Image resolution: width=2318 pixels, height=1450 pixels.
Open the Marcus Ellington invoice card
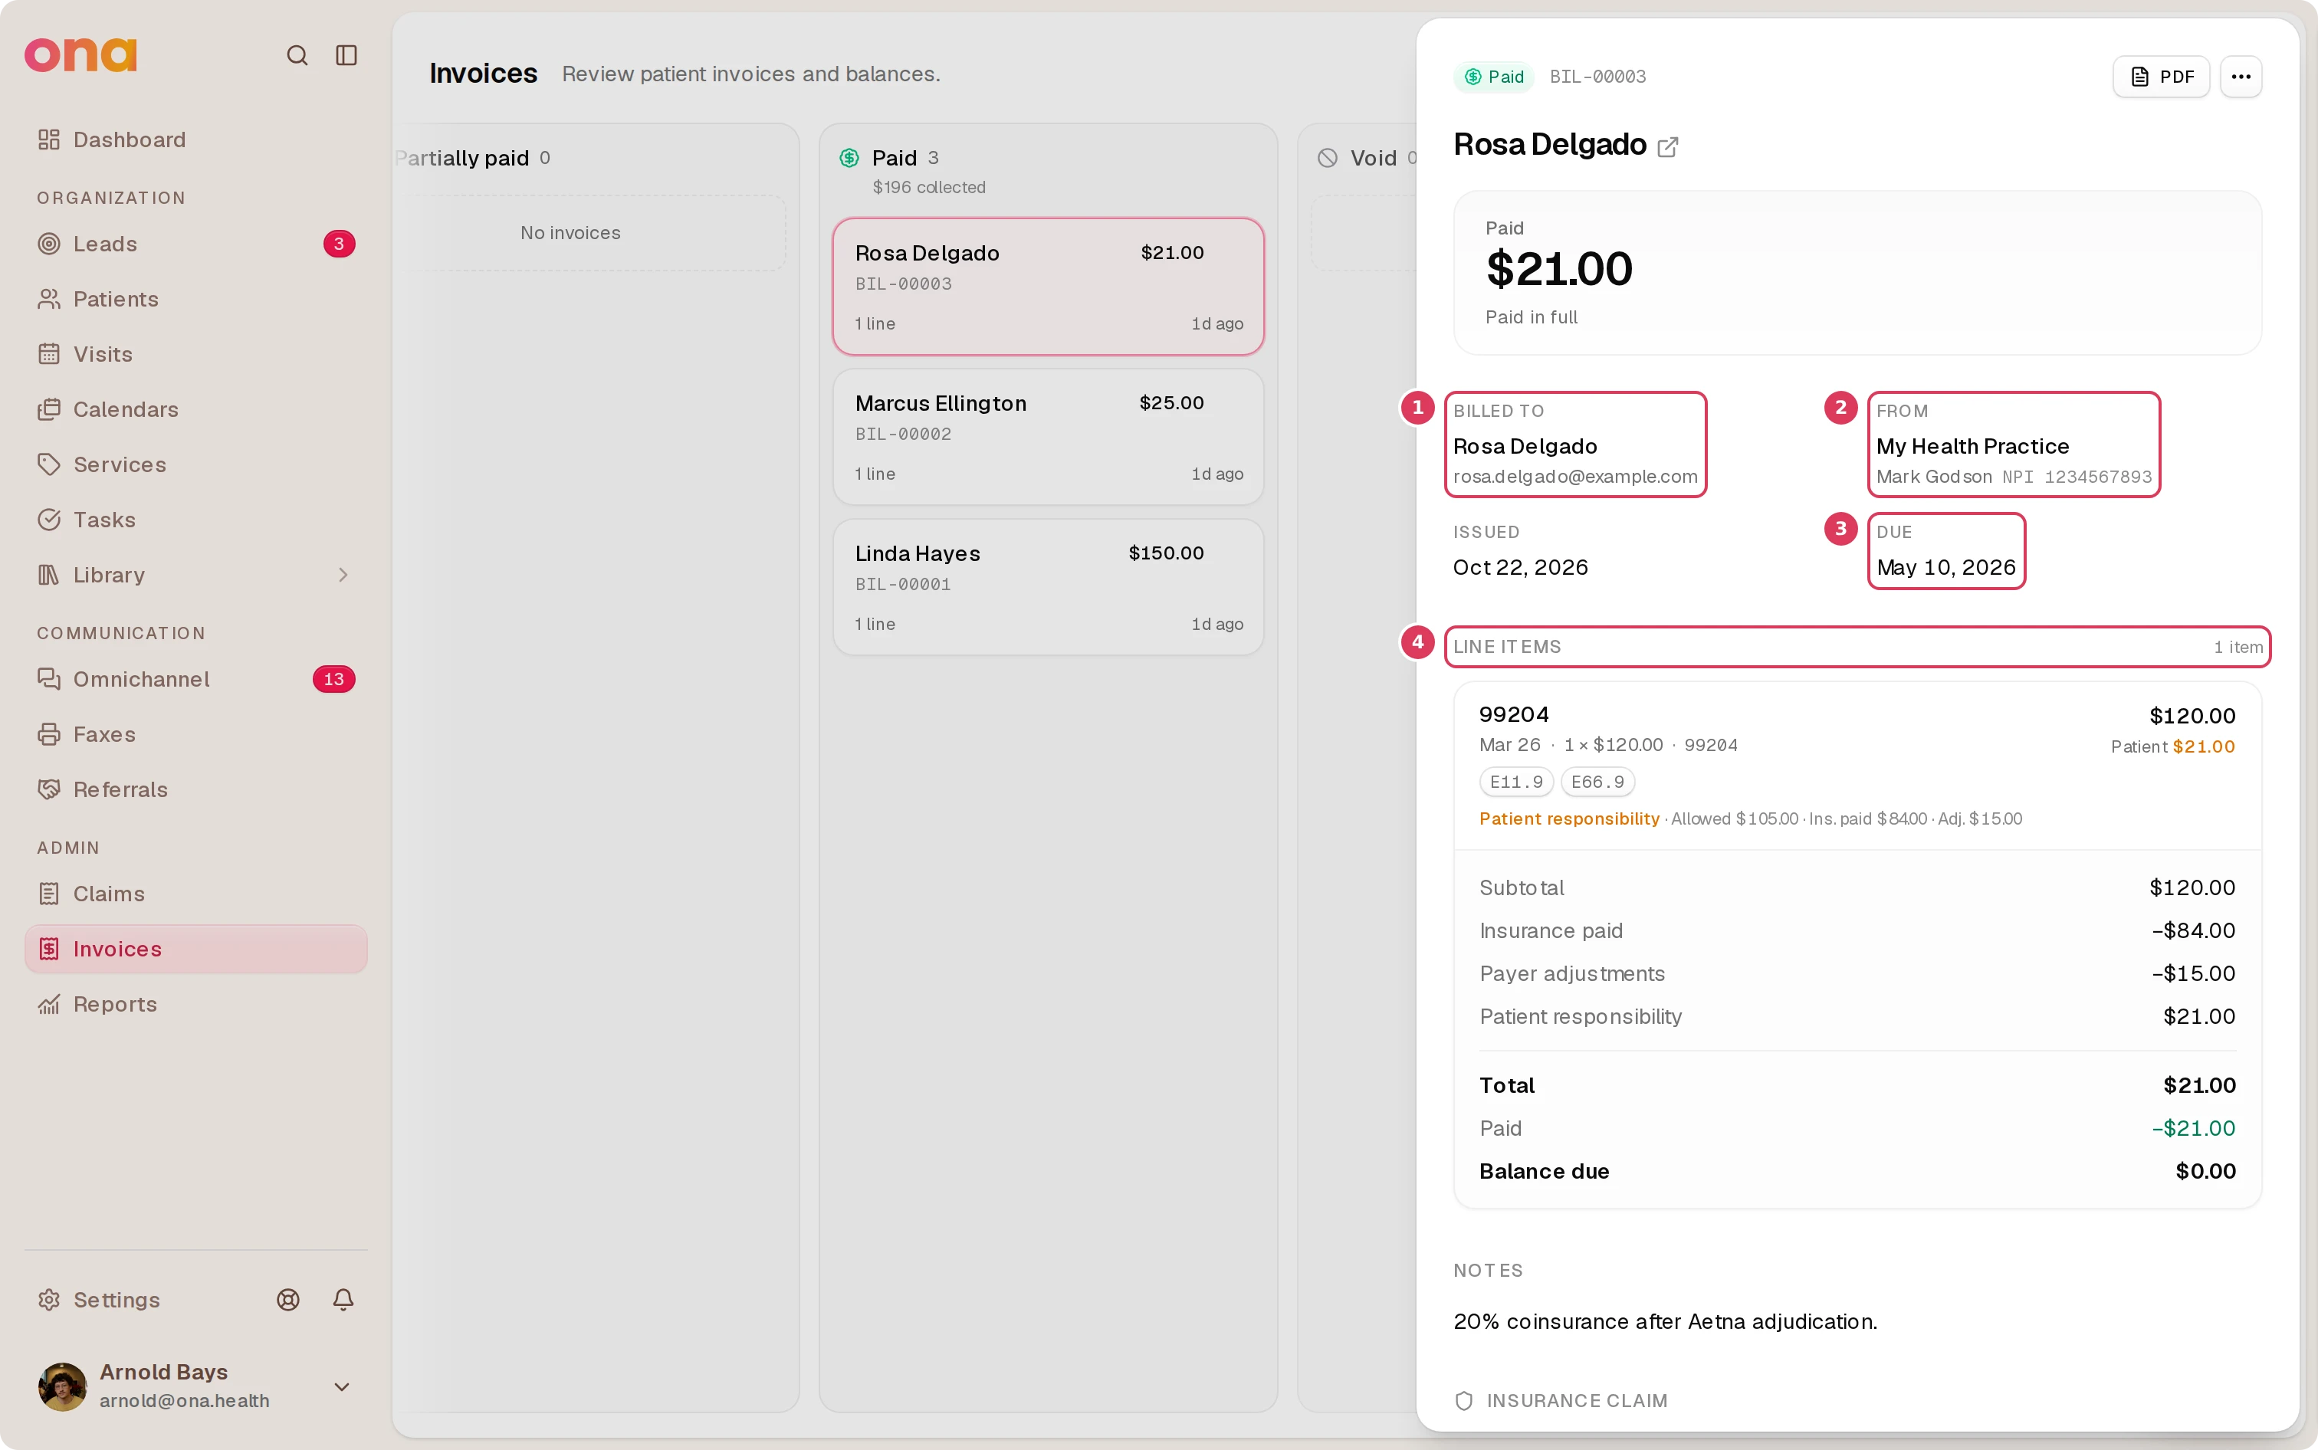(1048, 438)
